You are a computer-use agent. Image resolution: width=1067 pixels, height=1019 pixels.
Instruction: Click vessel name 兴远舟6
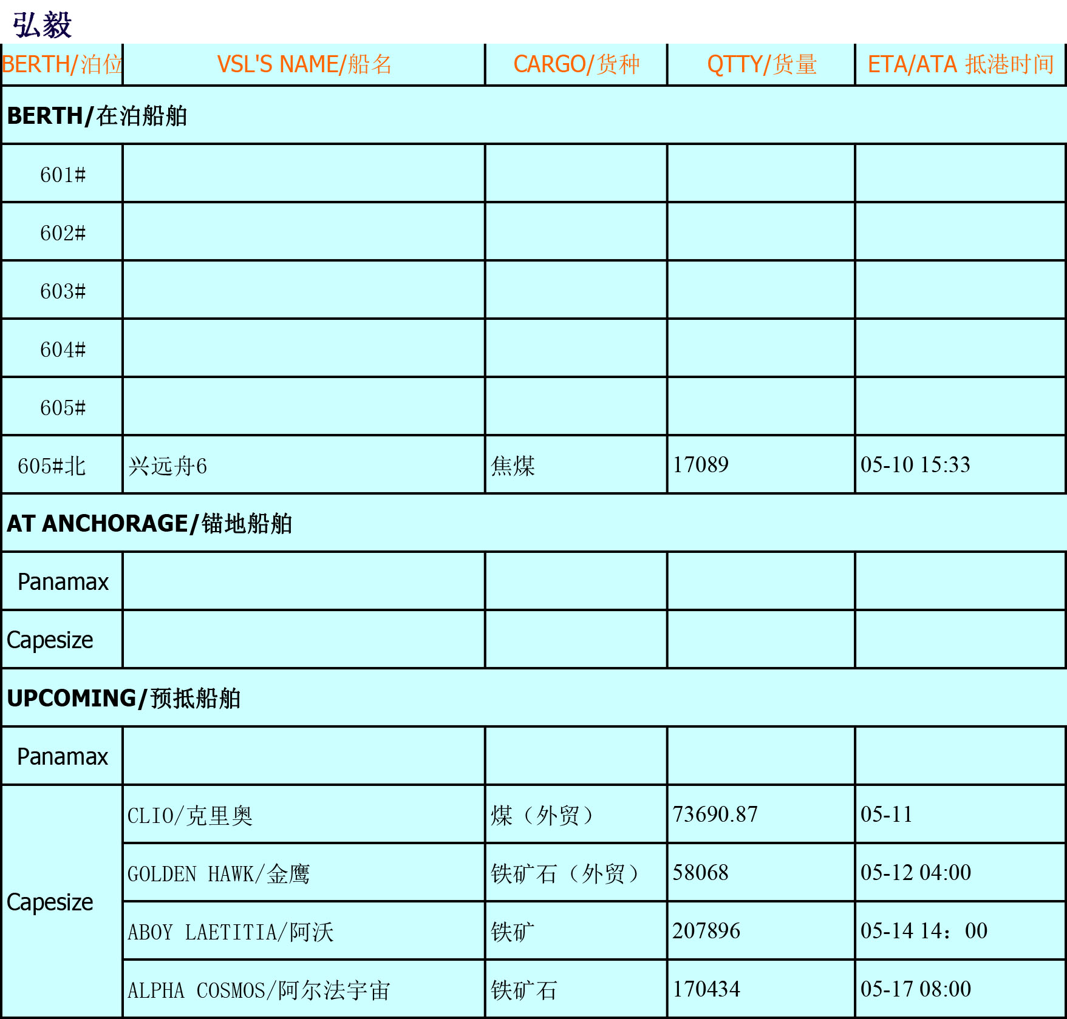click(168, 466)
